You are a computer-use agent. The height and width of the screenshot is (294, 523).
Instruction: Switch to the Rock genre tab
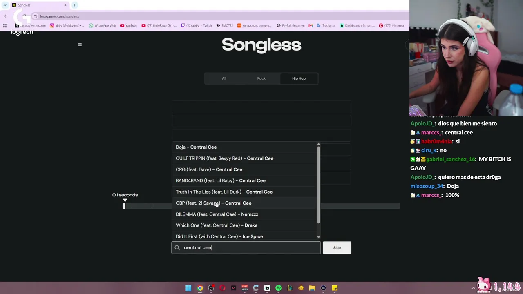click(261, 78)
